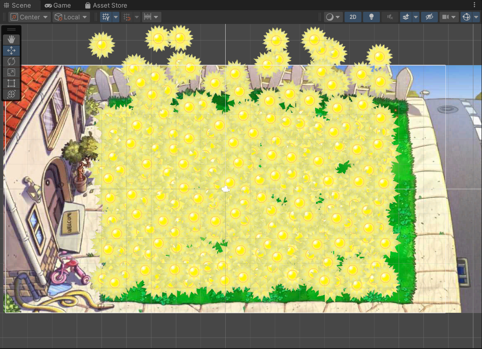
Task: Select the Rect tool
Action: point(11,83)
